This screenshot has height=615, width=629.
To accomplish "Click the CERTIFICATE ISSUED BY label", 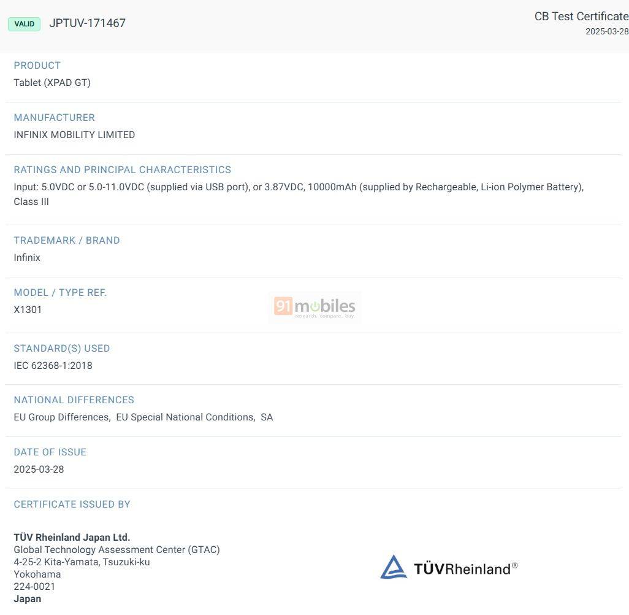I will (x=72, y=505).
